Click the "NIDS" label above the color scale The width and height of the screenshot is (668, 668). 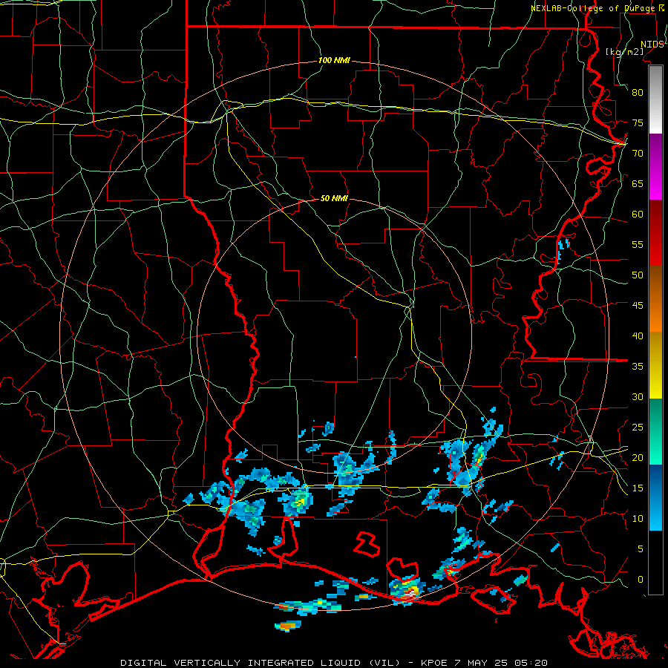click(x=652, y=45)
